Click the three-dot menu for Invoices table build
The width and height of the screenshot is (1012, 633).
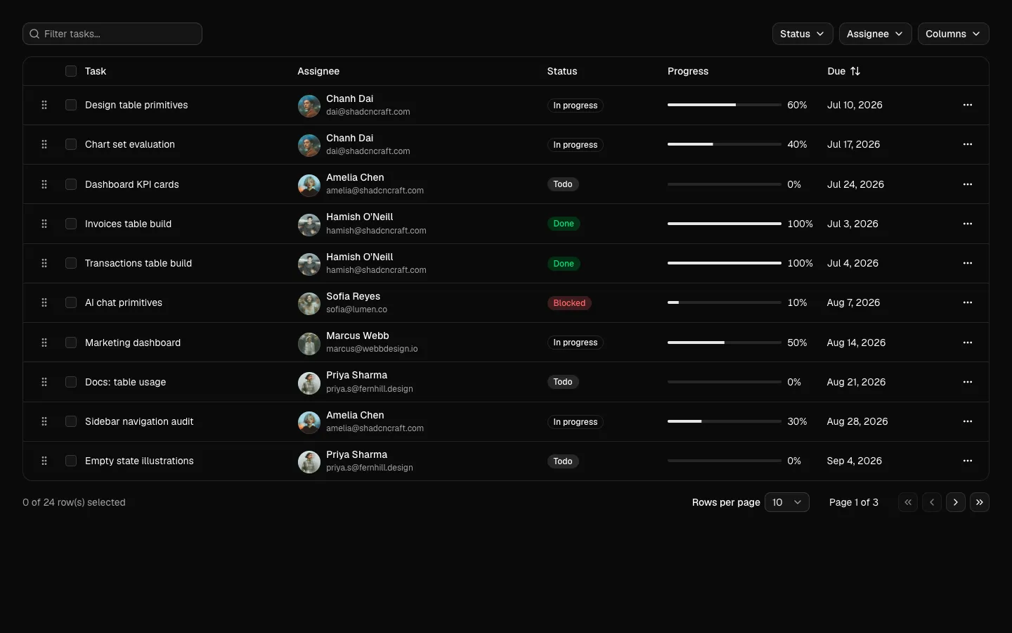pos(968,224)
